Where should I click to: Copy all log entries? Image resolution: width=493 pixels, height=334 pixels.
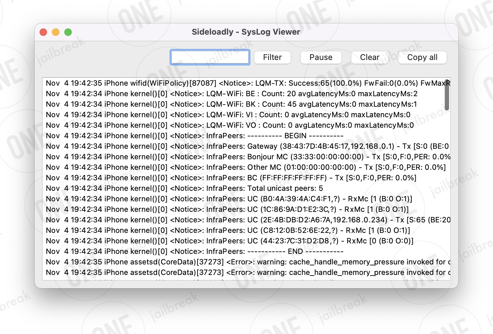(x=422, y=57)
